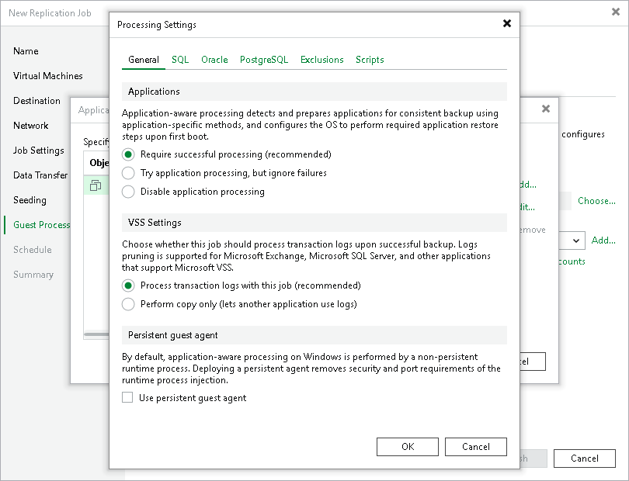Close the Processing Settings dialog
Viewport: 629px width, 481px height.
click(507, 23)
